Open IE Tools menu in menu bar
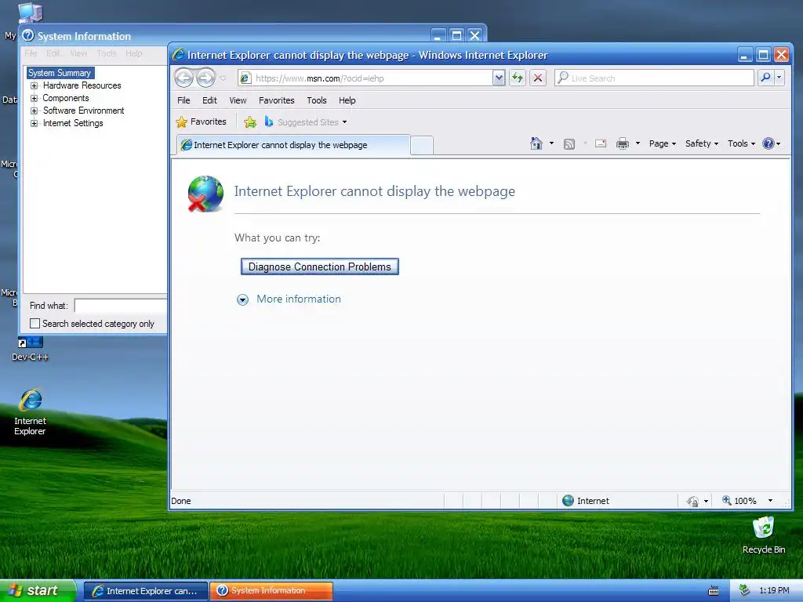Screen dimensions: 803x602 point(317,100)
